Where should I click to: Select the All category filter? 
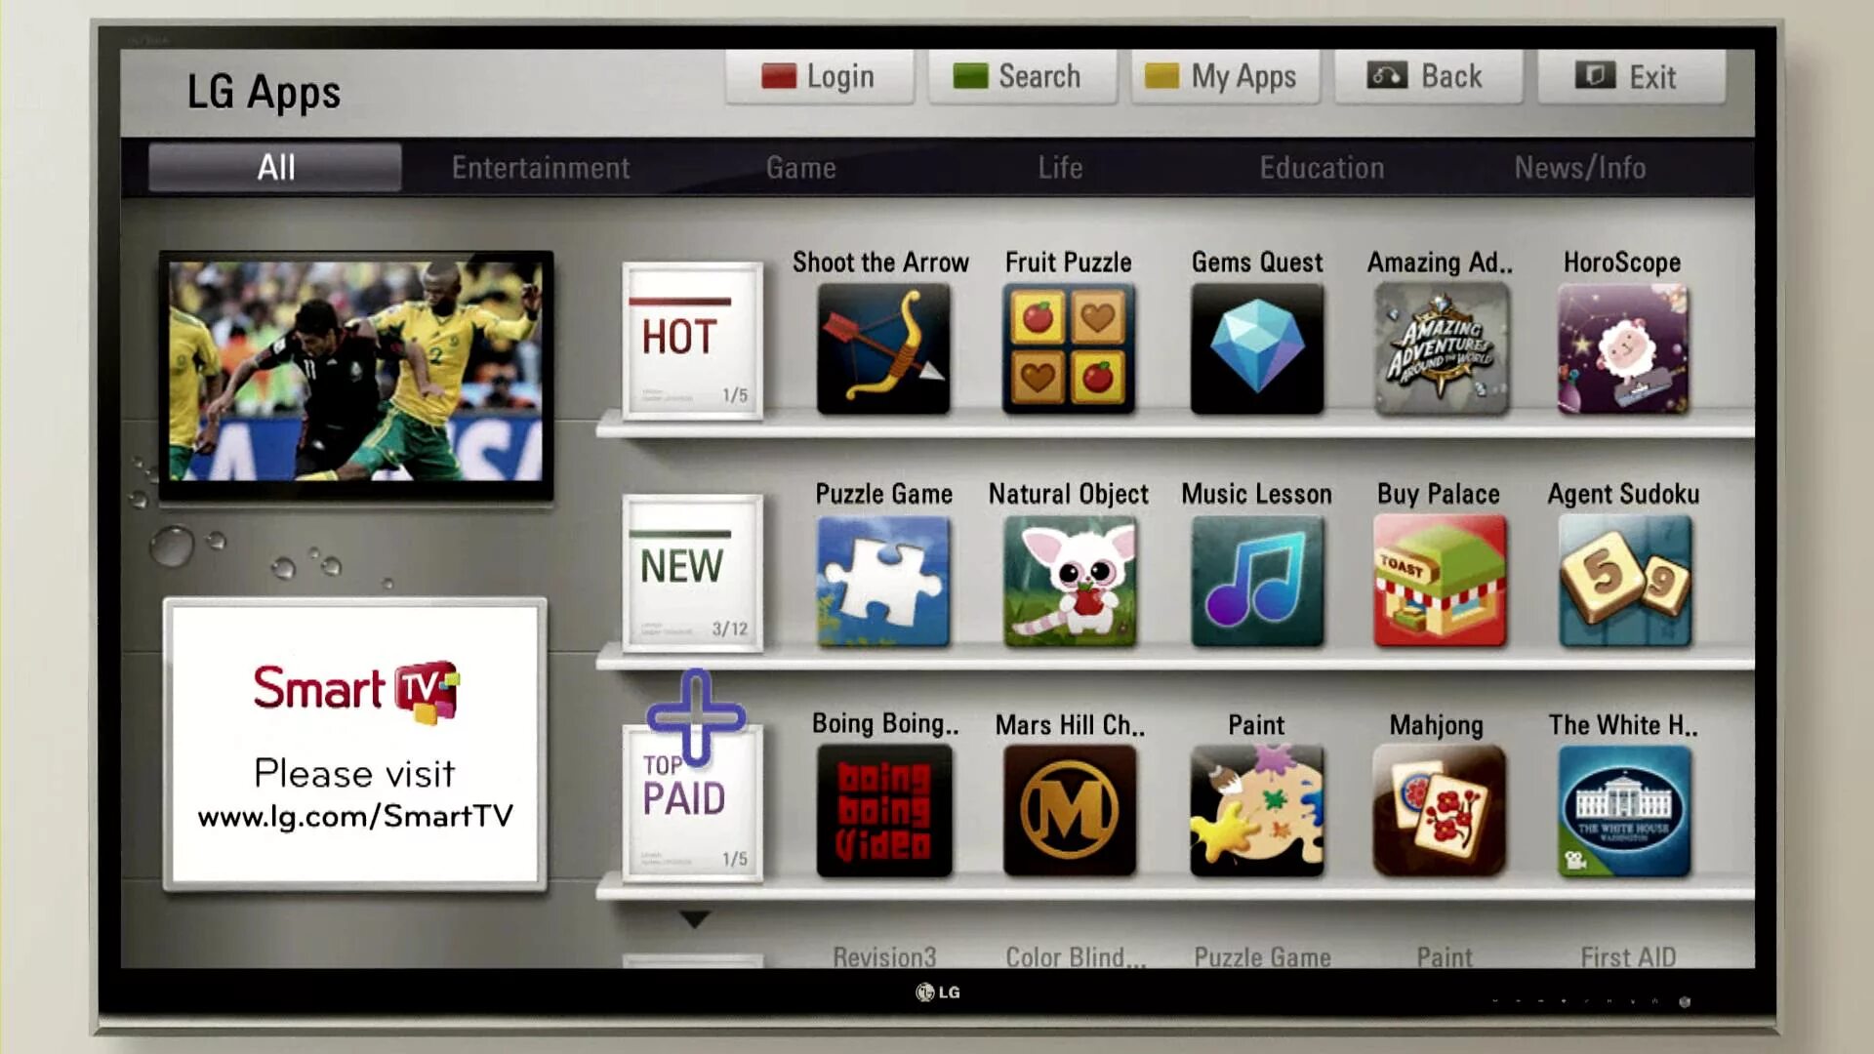pos(274,167)
